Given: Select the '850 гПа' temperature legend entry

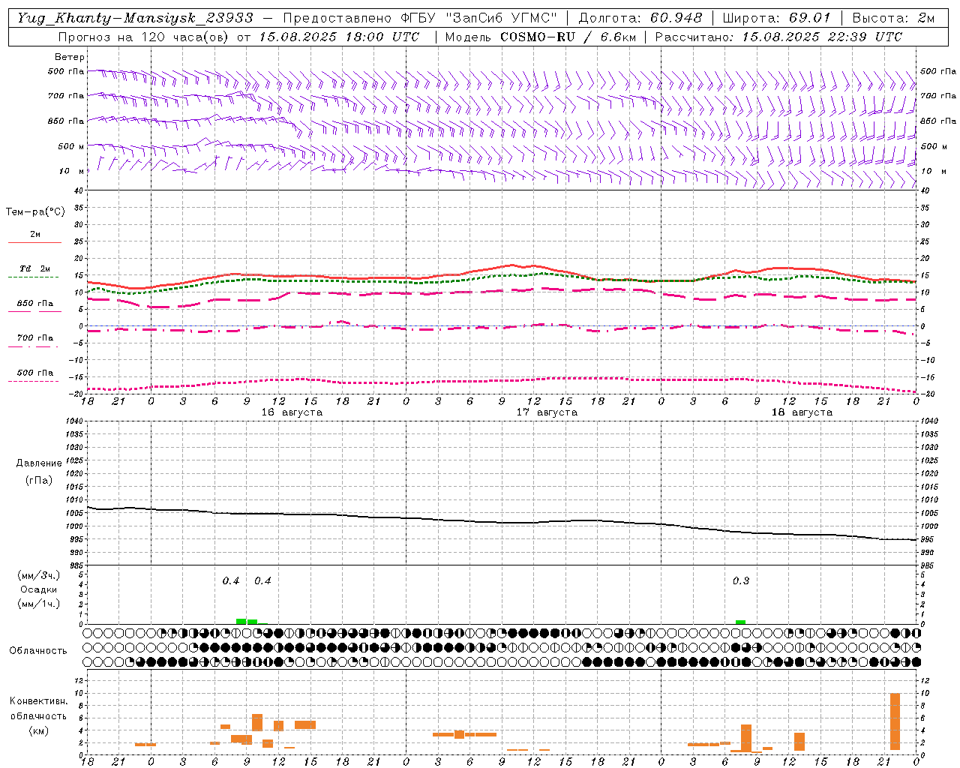Looking at the screenshot, I should click(x=34, y=304).
